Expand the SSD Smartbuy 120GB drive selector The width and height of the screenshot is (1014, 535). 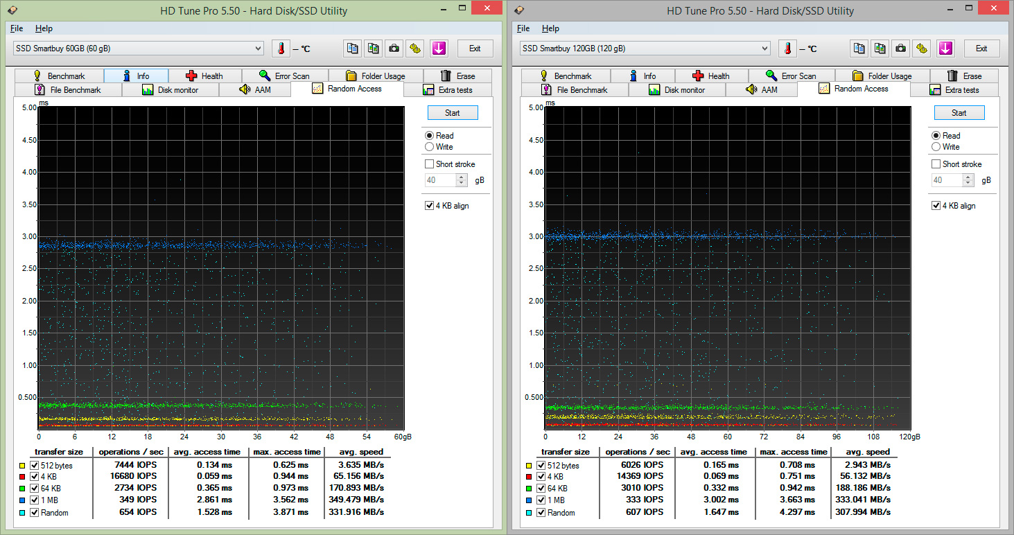tap(764, 49)
